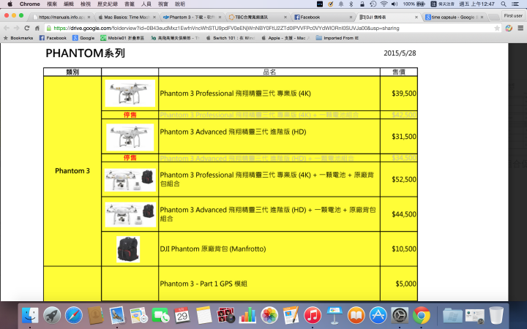Click the Phantom 3 Advanced (HD) drone thumbnail

coord(130,137)
